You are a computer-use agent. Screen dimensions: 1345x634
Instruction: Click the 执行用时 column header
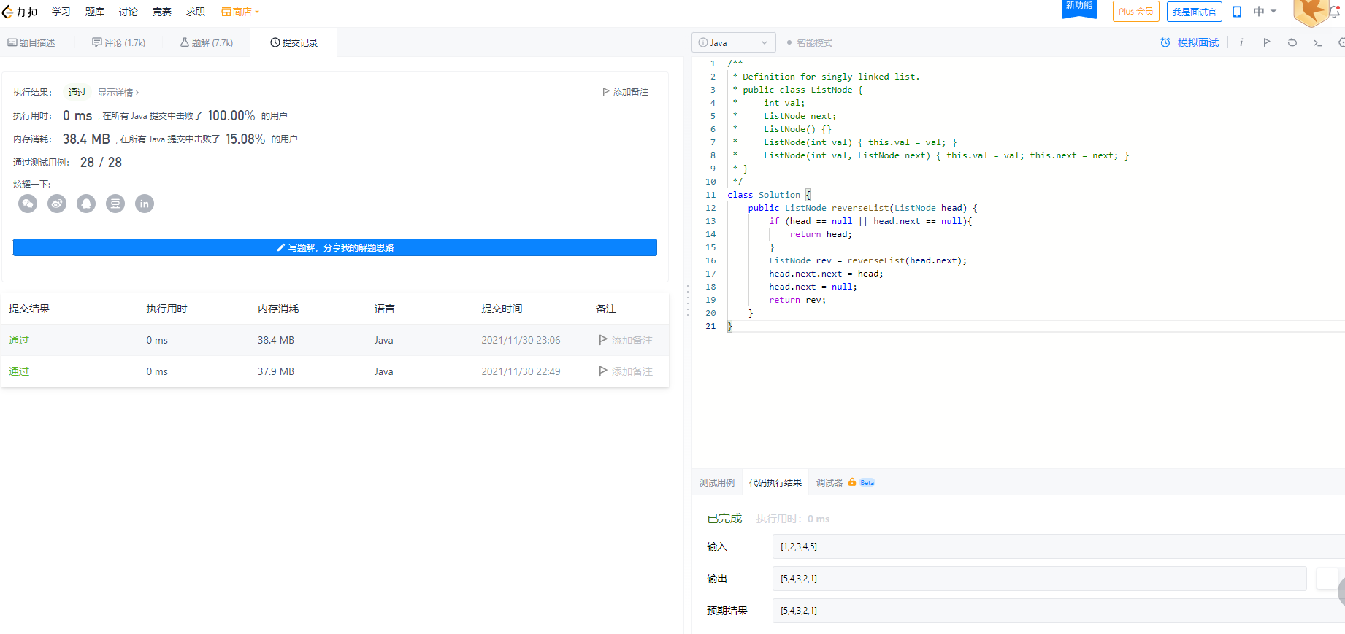click(166, 309)
